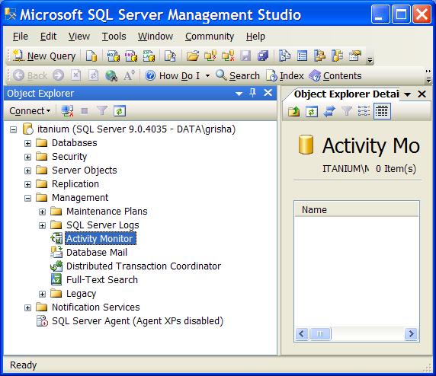Screen dimensions: 436x376
Task: Select Activity Monitor in the tree
Action: click(101, 238)
